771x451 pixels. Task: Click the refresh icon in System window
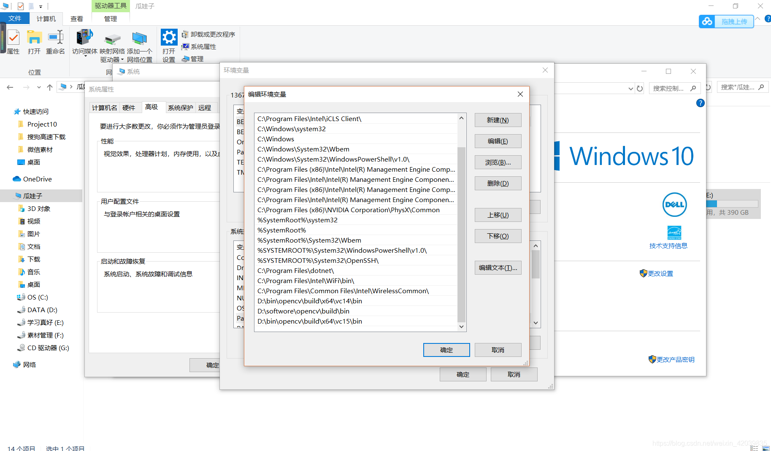tap(640, 89)
